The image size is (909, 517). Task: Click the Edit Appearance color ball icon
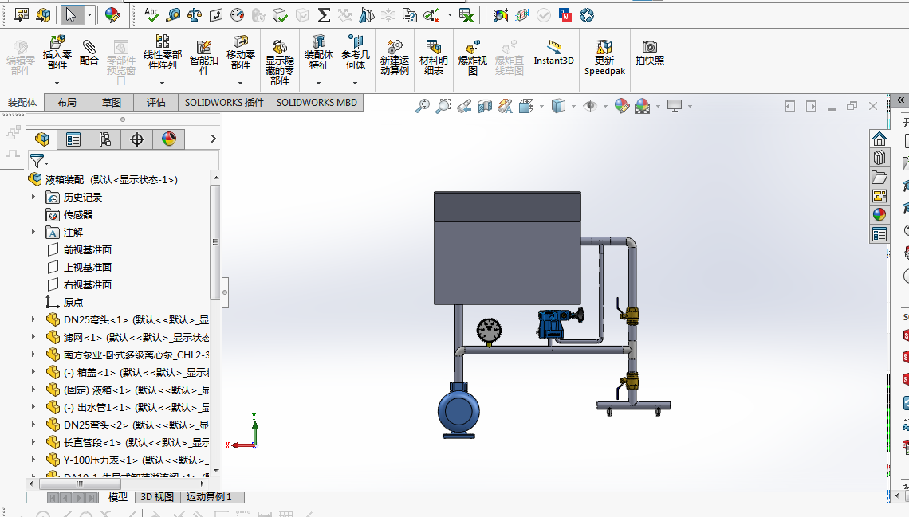point(622,106)
